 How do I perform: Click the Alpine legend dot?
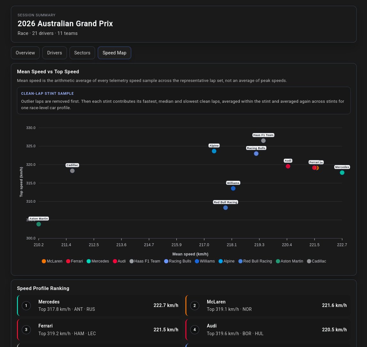click(x=221, y=261)
